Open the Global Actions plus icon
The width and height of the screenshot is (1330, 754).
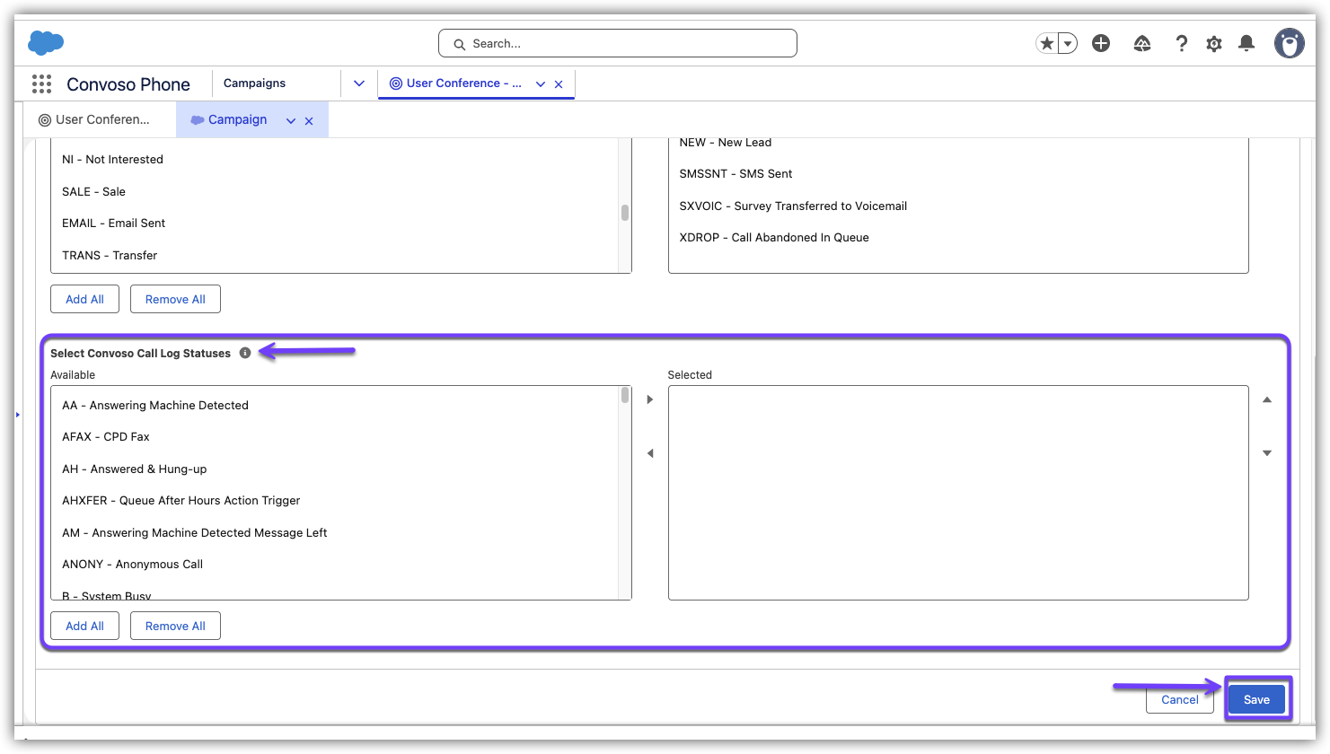1101,43
